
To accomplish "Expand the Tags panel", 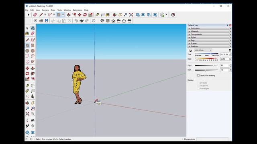I will (x=209, y=40).
